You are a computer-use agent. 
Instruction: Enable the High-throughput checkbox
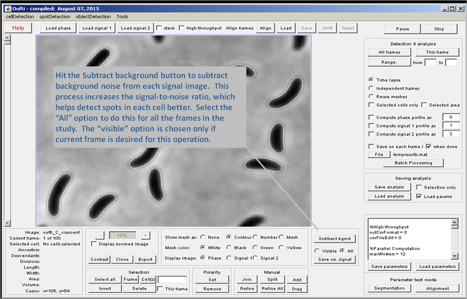point(182,28)
